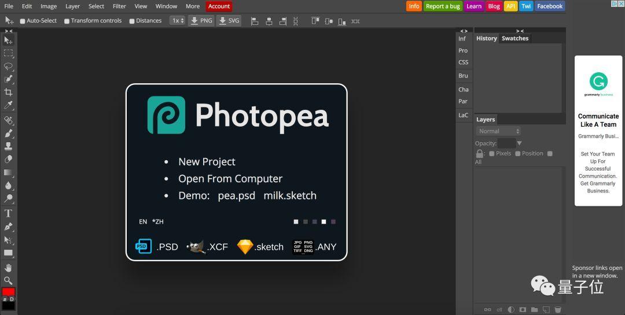Enable the Transform controls checkbox

tap(67, 21)
